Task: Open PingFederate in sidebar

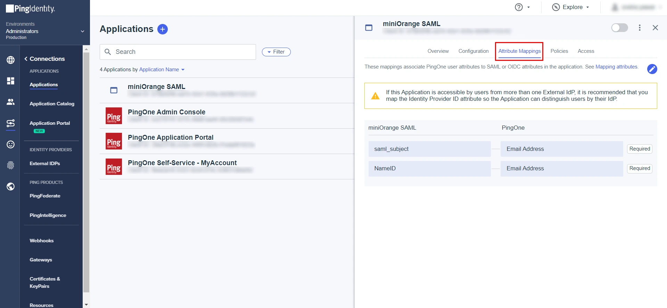Action: (x=45, y=196)
